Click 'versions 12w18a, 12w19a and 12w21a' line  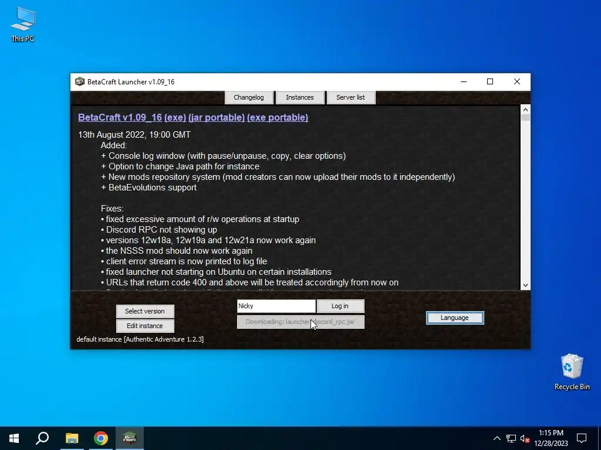(208, 240)
